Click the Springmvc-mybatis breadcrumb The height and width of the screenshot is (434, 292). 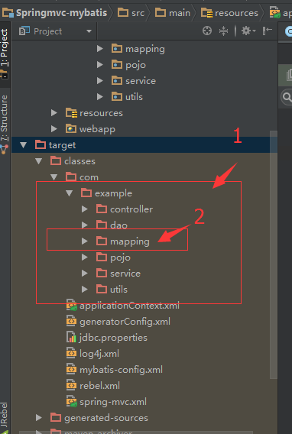(x=55, y=13)
